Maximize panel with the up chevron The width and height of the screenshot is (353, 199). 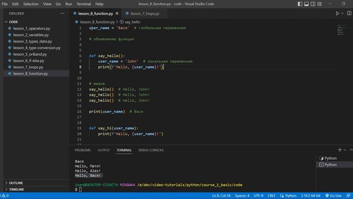[x=351, y=150]
